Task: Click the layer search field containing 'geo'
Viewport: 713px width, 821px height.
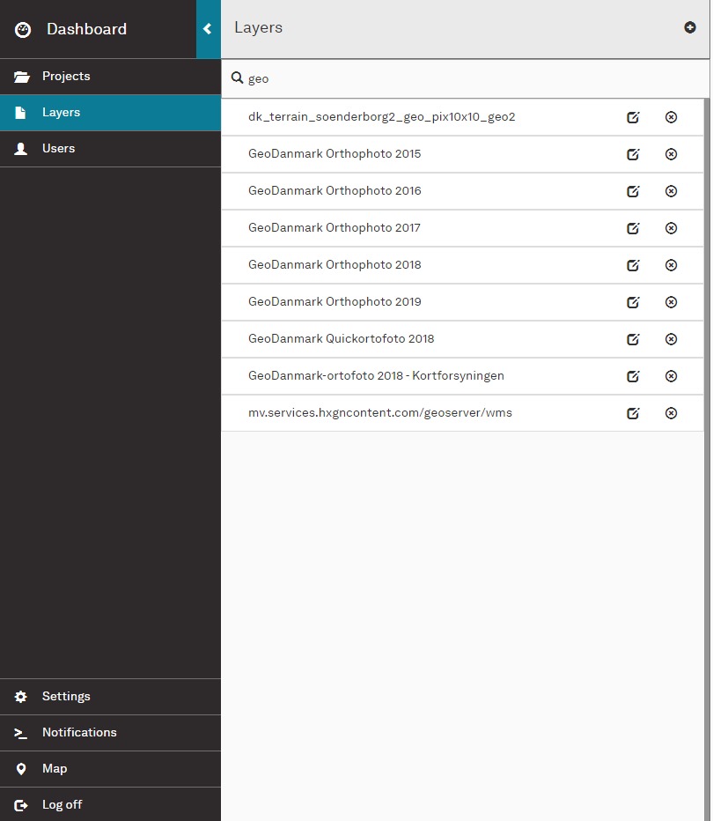Action: coord(467,78)
